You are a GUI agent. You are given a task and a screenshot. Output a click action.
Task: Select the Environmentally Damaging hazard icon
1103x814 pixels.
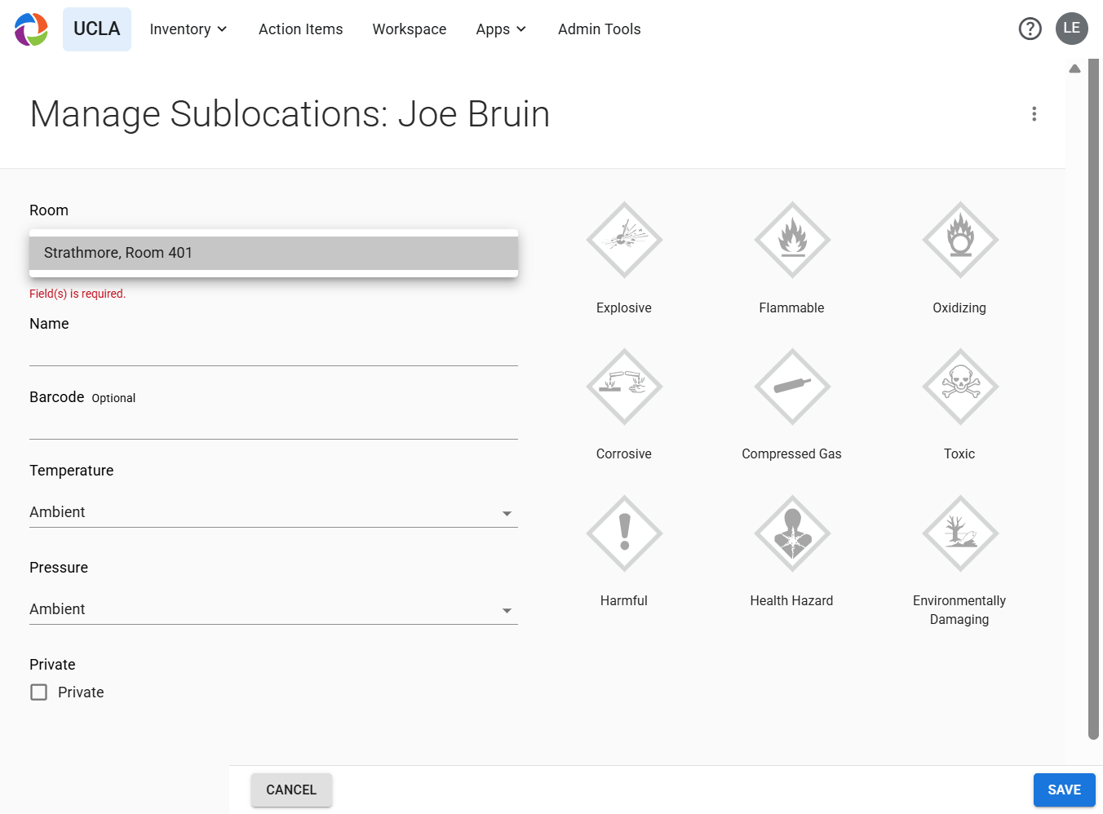(960, 533)
